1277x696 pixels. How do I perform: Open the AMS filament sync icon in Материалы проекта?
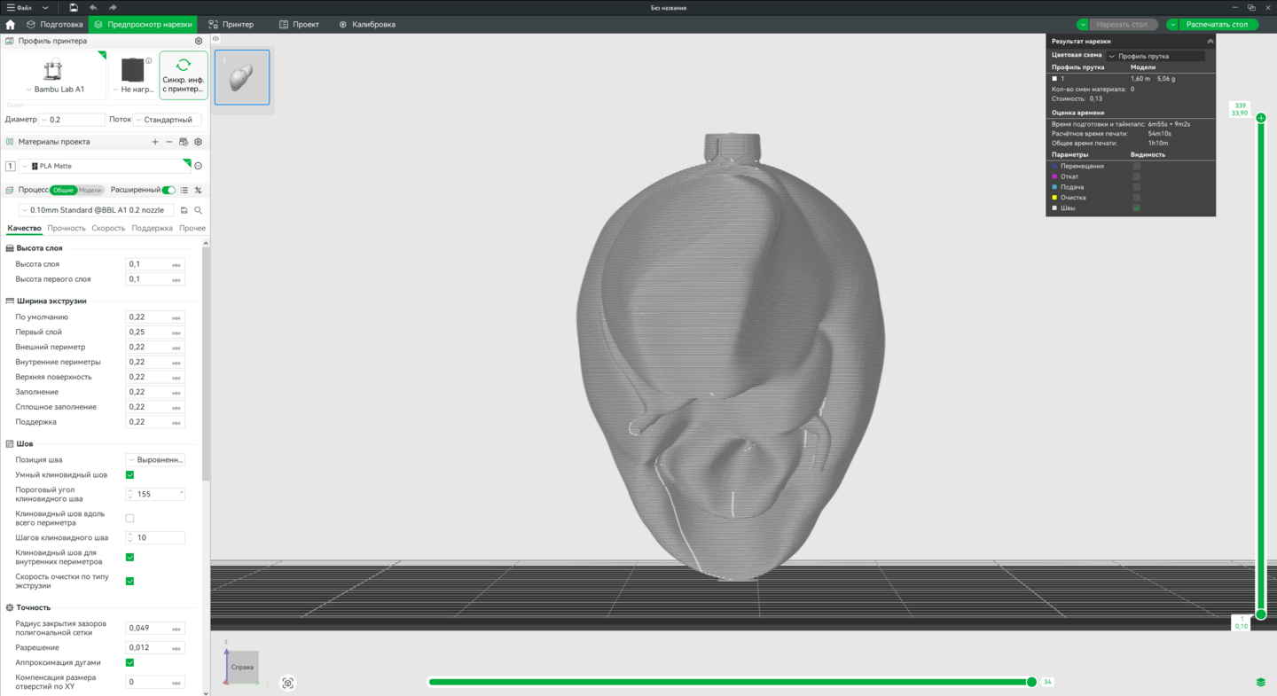click(x=184, y=142)
